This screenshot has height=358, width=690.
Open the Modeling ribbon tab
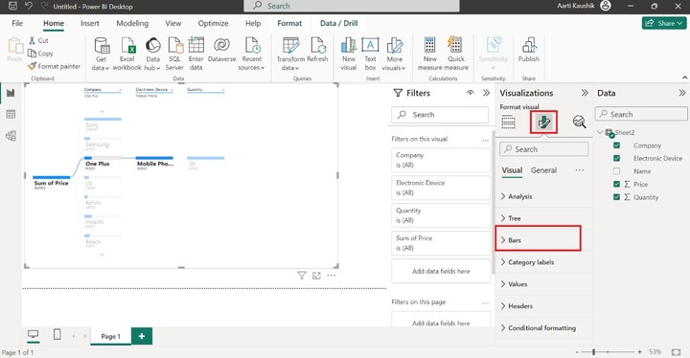pos(132,23)
